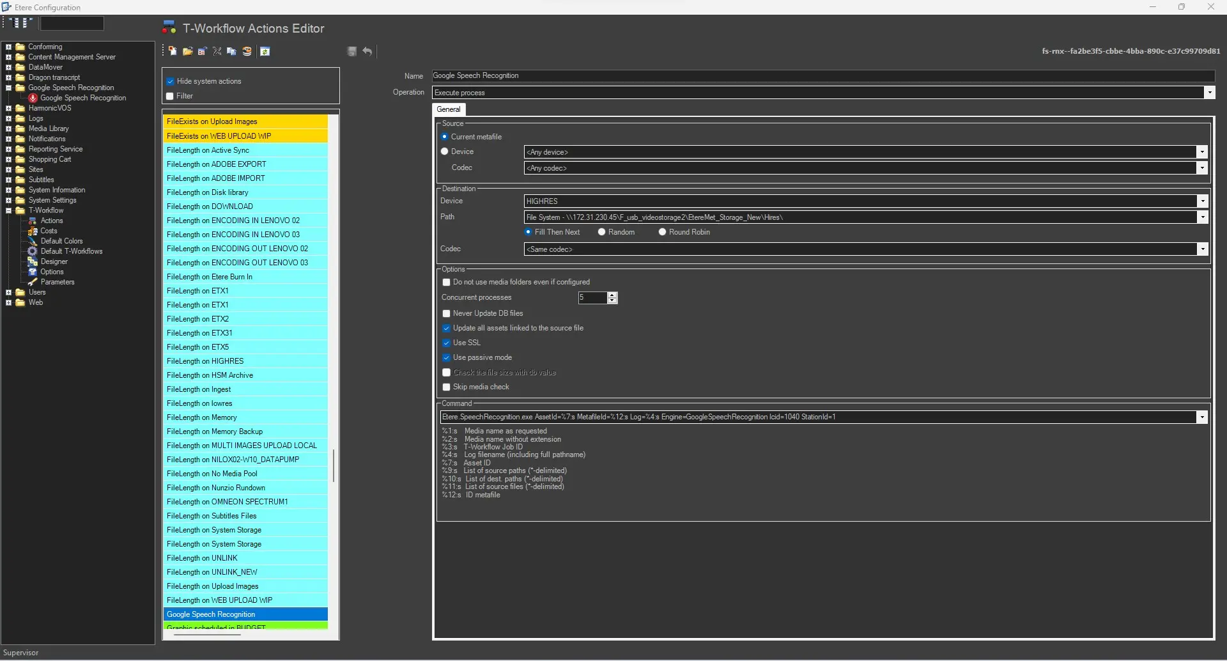The width and height of the screenshot is (1227, 661).
Task: Uncheck Hide system actions checkbox
Action: (x=170, y=81)
